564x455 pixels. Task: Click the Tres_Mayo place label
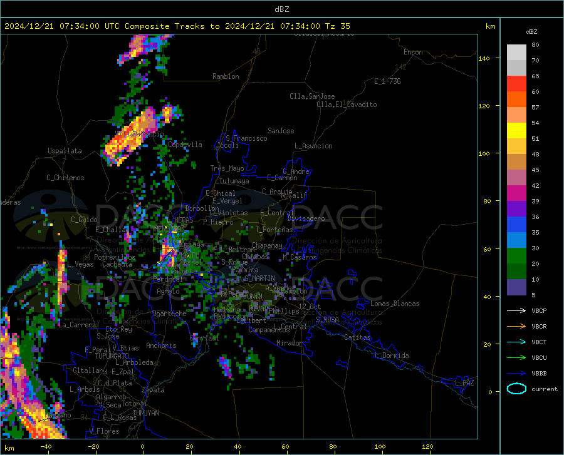[x=227, y=168]
